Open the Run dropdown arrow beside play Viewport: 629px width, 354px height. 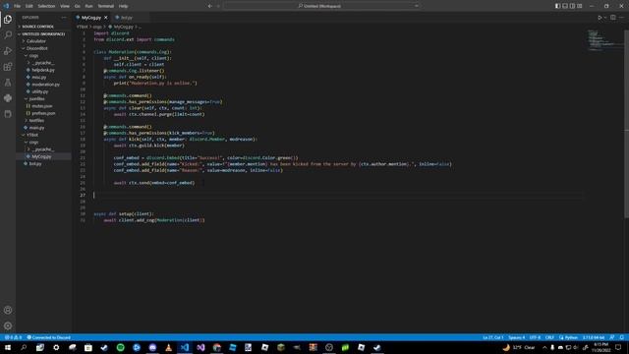(x=605, y=18)
